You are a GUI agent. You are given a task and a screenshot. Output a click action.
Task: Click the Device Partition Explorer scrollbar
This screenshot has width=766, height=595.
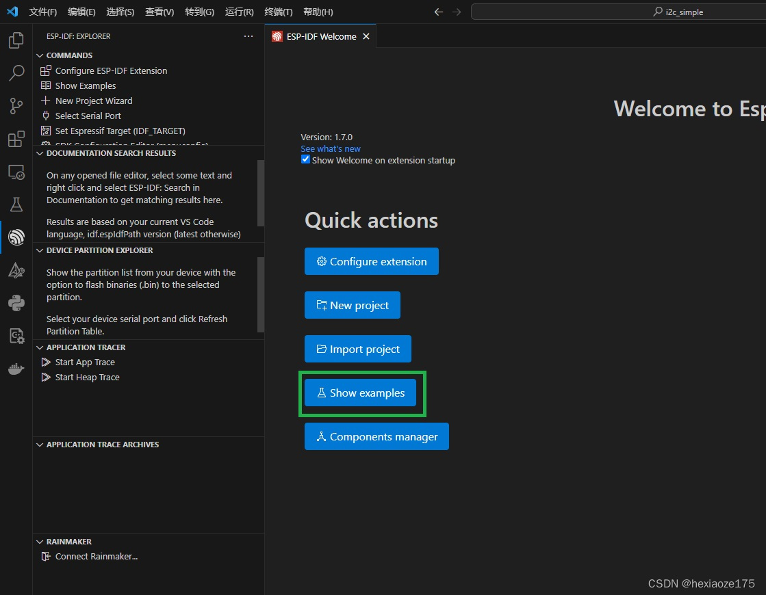[x=260, y=295]
